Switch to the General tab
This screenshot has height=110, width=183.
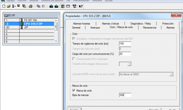click(x=76, y=27)
